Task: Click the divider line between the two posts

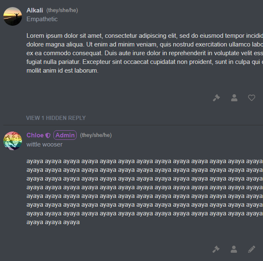Action: point(133,125)
